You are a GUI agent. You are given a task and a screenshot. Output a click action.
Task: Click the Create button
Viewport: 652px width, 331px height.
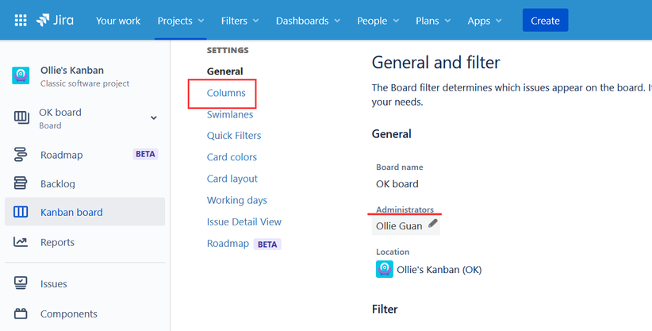[x=545, y=21]
